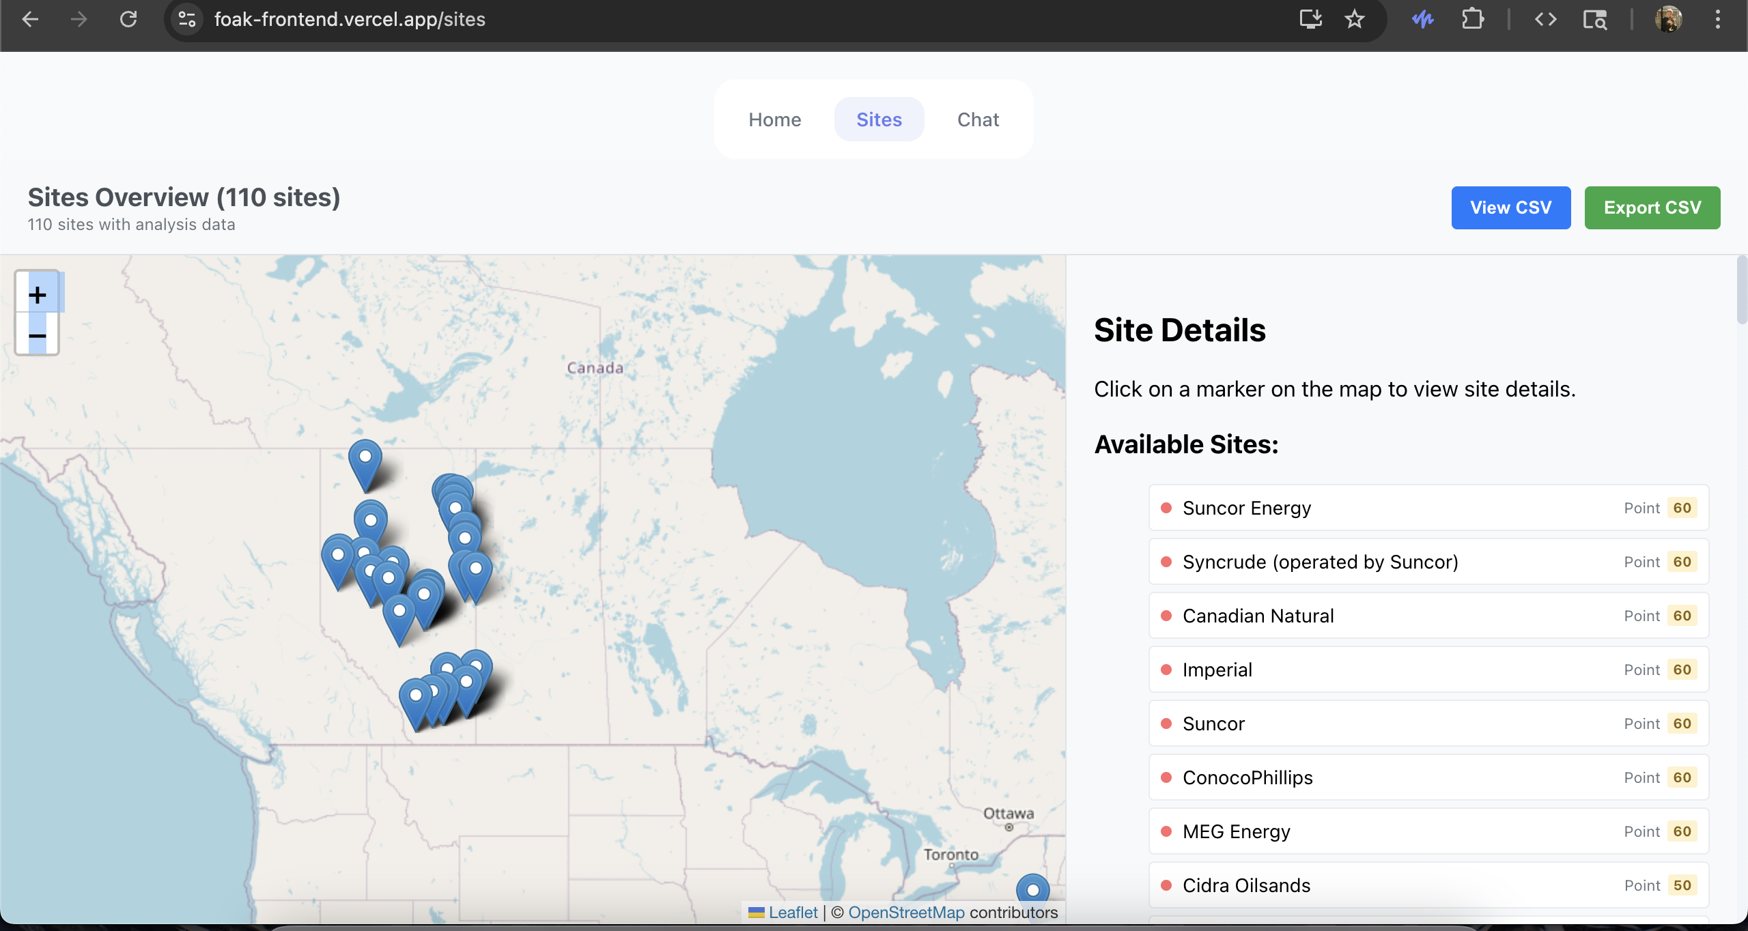Bookmark this page with the star icon

click(1354, 19)
